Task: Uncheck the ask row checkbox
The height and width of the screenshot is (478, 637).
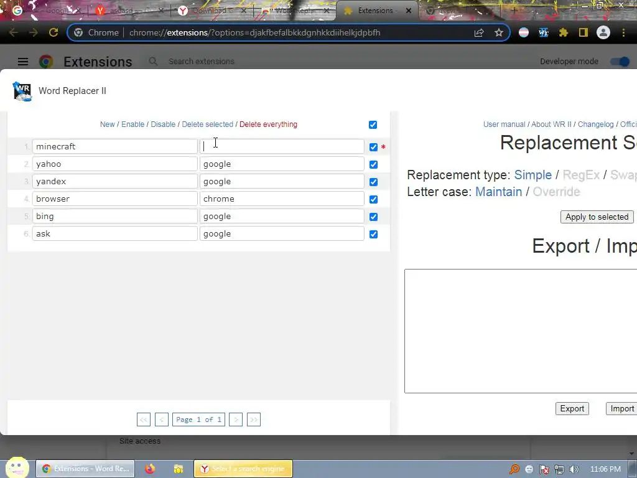Action: click(x=373, y=235)
